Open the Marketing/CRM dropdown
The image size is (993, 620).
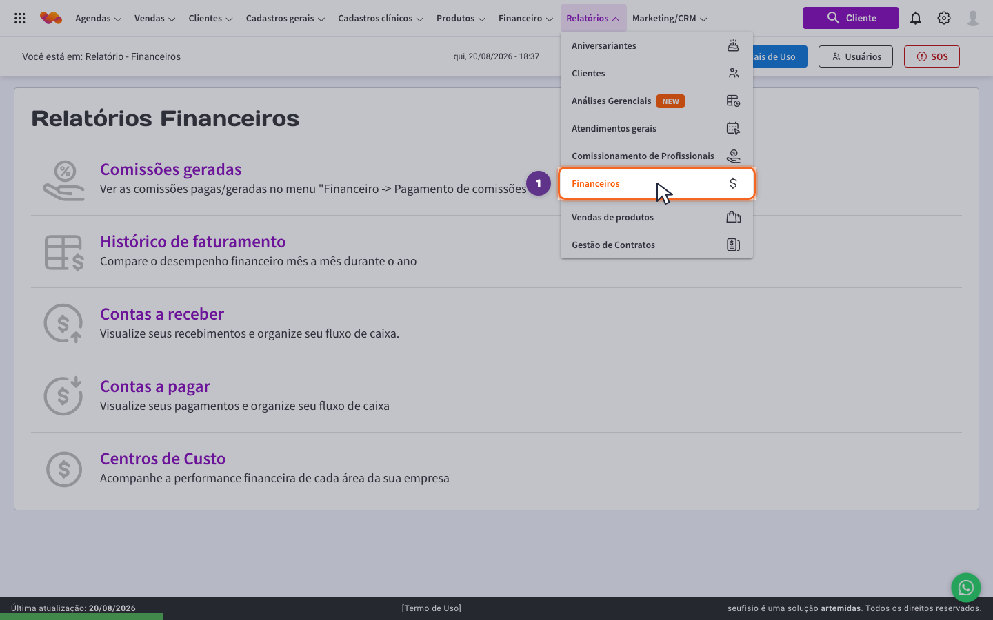click(670, 19)
